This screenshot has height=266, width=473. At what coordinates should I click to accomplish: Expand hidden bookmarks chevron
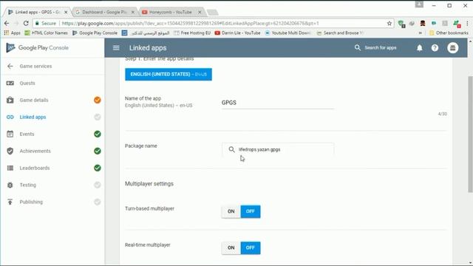(421, 33)
